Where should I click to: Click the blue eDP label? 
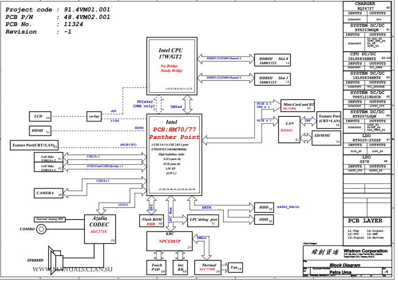[113, 111]
